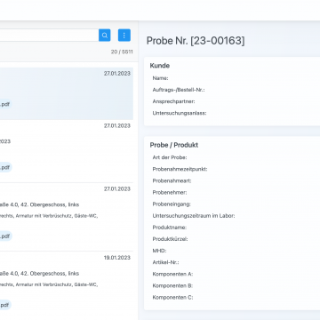
Task: Click the 'Ansprechpartner:' label
Action: point(173,101)
